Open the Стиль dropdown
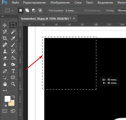This screenshot has height=120, width=126. [x=121, y=10]
